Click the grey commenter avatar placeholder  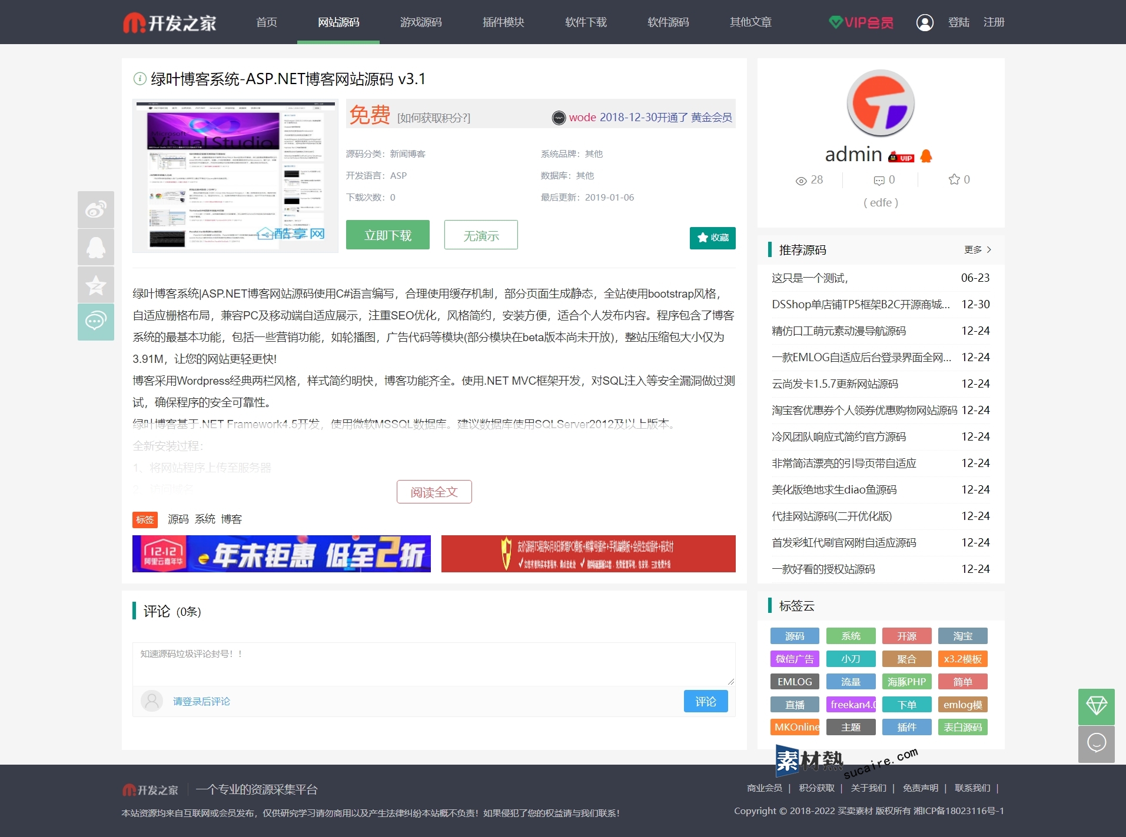click(152, 701)
